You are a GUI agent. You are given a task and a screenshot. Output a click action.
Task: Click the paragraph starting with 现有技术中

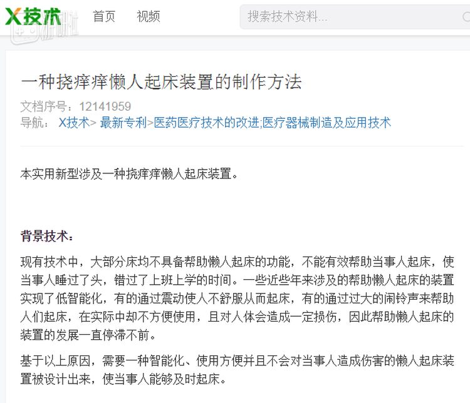[237, 298]
